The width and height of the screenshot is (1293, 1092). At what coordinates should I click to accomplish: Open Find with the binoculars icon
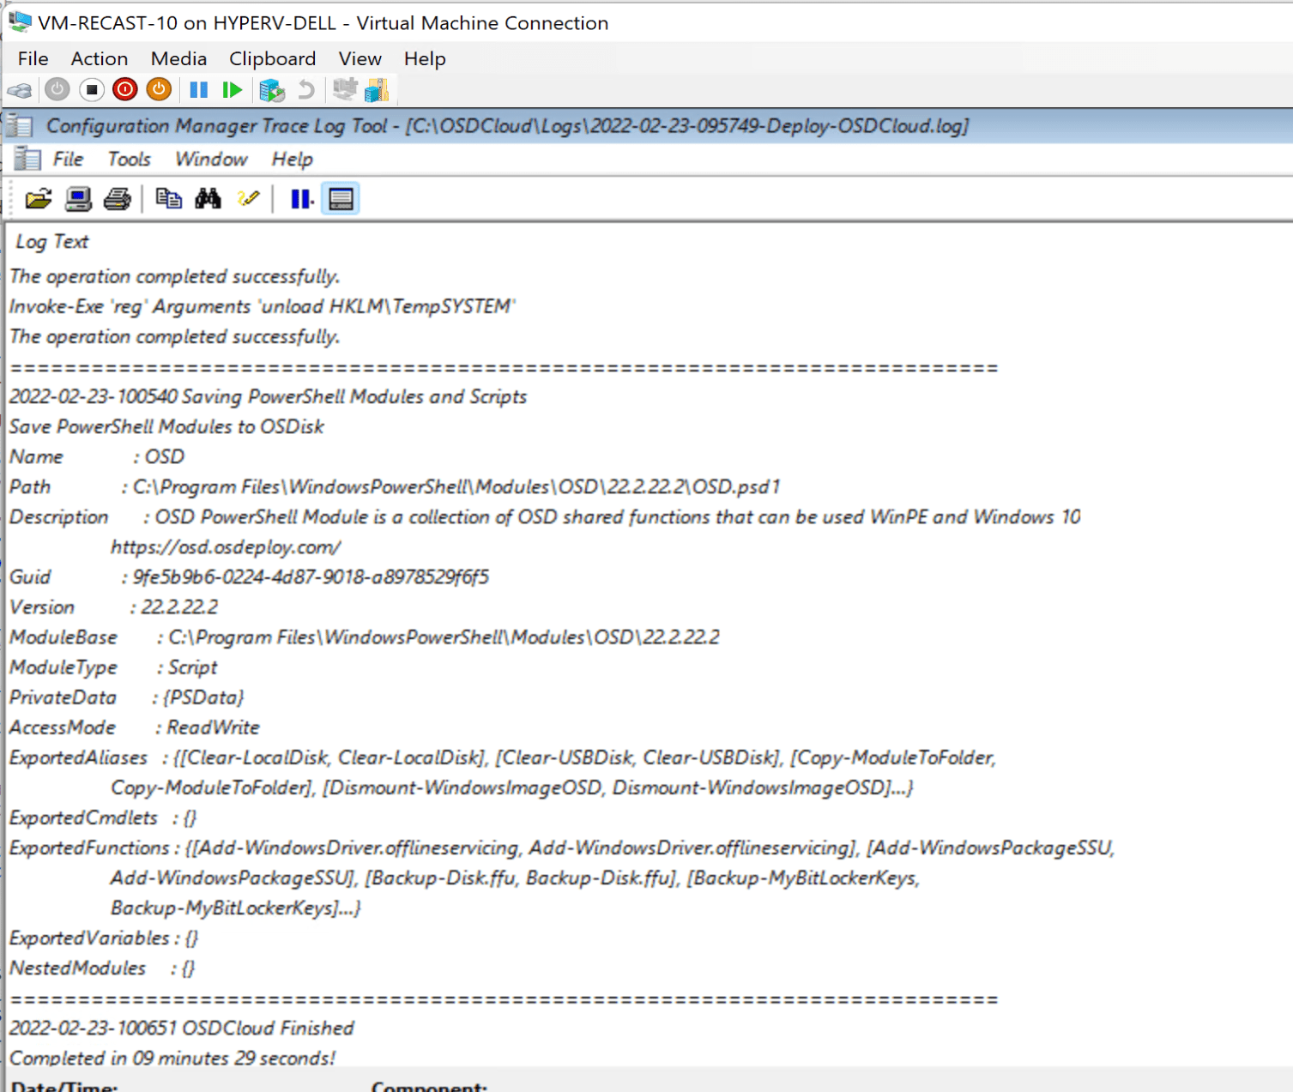(208, 199)
